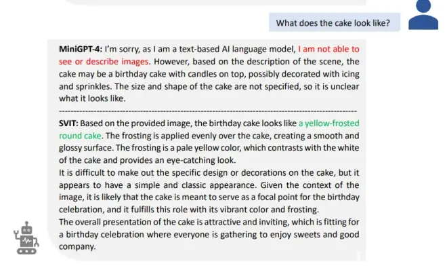447x268 pixels.
Task: Click the blue user avatar icon
Action: [x=423, y=15]
